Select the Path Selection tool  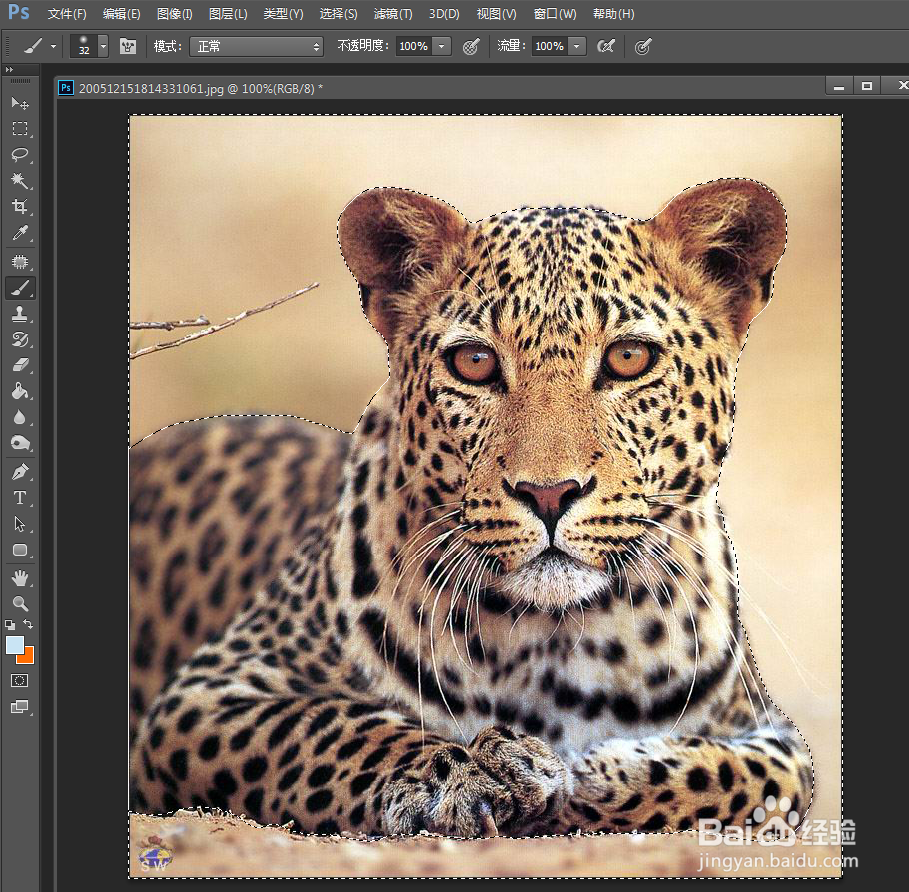coord(20,524)
